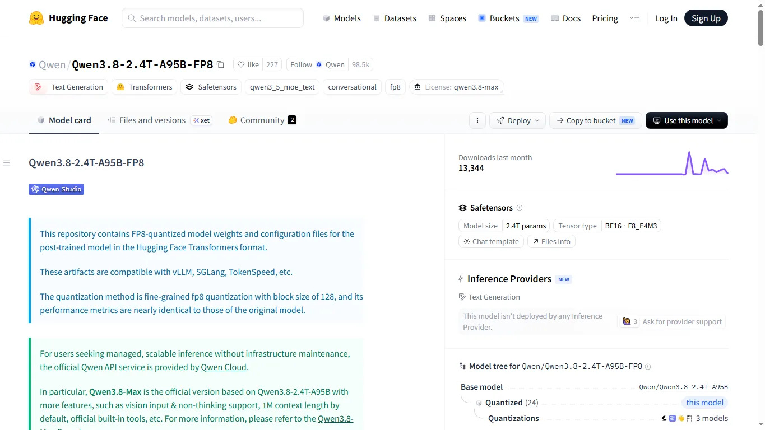Open table of contents sidebar icon
Viewport: 765px width, 430px height.
click(7, 163)
